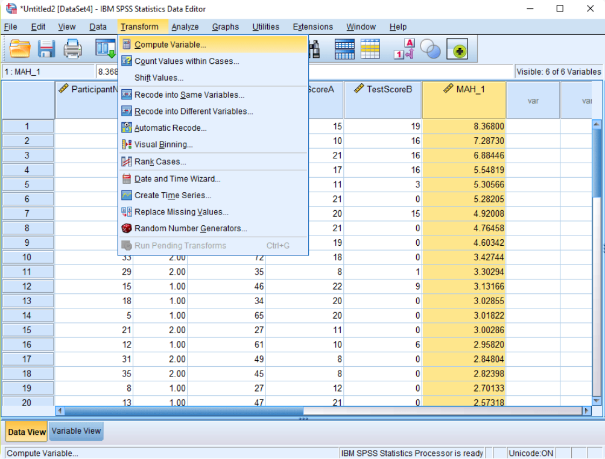Click Automatic Recode icon

(x=126, y=128)
